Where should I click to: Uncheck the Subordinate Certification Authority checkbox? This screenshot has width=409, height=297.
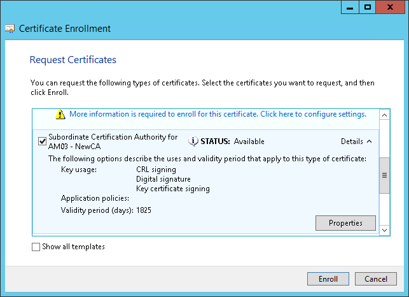coord(42,141)
